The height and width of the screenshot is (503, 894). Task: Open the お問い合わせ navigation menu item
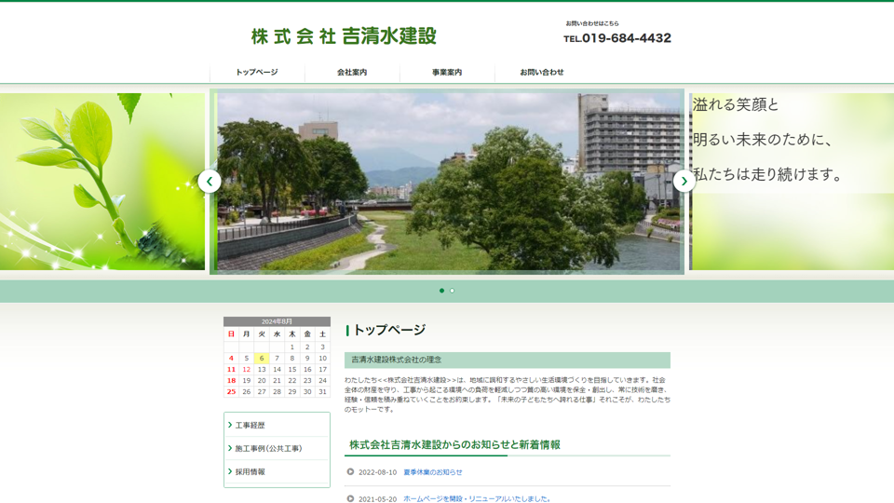[542, 73]
